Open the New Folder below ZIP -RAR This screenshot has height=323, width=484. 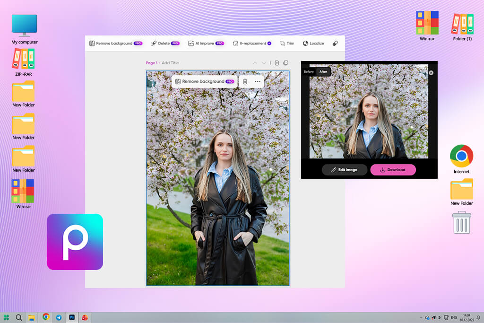click(24, 94)
